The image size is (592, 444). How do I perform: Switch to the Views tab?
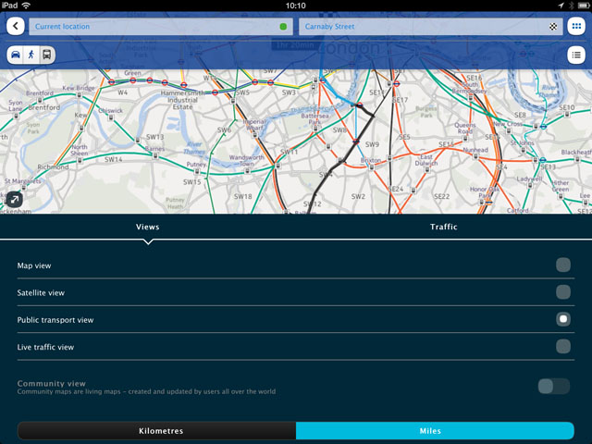pos(148,227)
